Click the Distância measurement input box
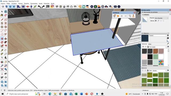171x96 pixels. pos(159,90)
